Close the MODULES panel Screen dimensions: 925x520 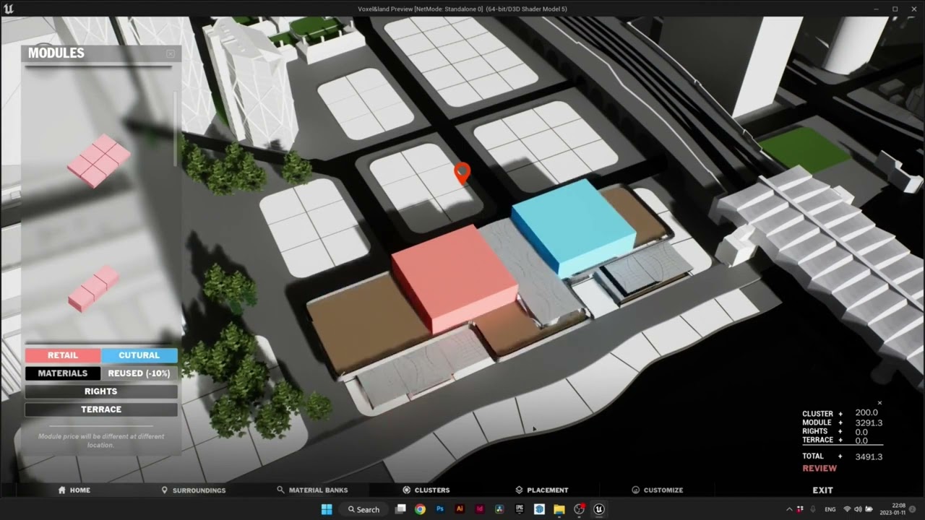(x=171, y=53)
